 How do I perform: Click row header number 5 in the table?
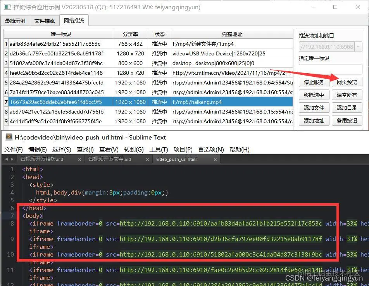6,83
